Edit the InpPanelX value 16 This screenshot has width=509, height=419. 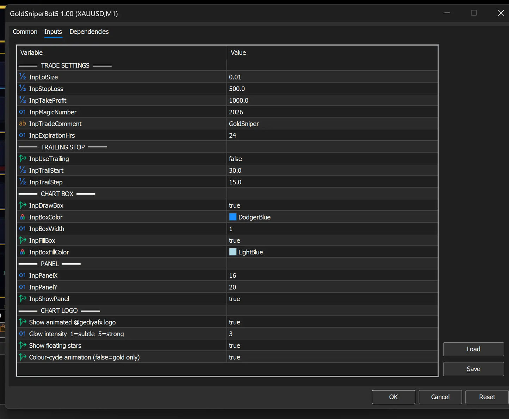[332, 275]
